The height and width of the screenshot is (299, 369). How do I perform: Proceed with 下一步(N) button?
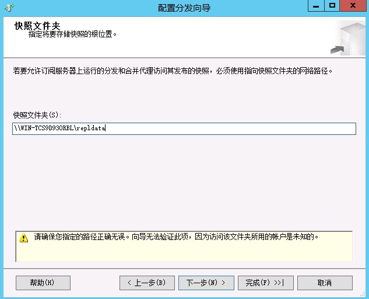click(x=206, y=283)
